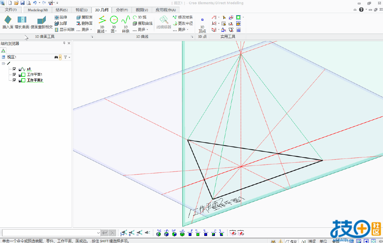Switch to the 特征(E) tab
This screenshot has height=243, width=383.
82,10
